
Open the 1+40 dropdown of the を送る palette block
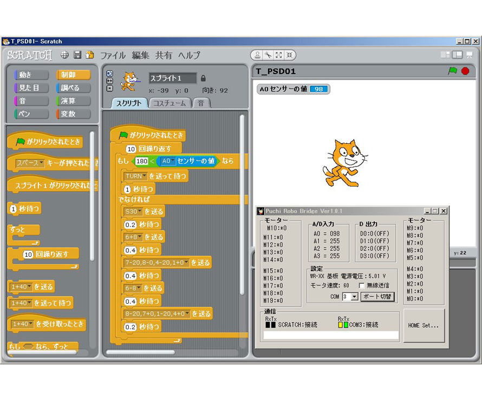click(21, 287)
